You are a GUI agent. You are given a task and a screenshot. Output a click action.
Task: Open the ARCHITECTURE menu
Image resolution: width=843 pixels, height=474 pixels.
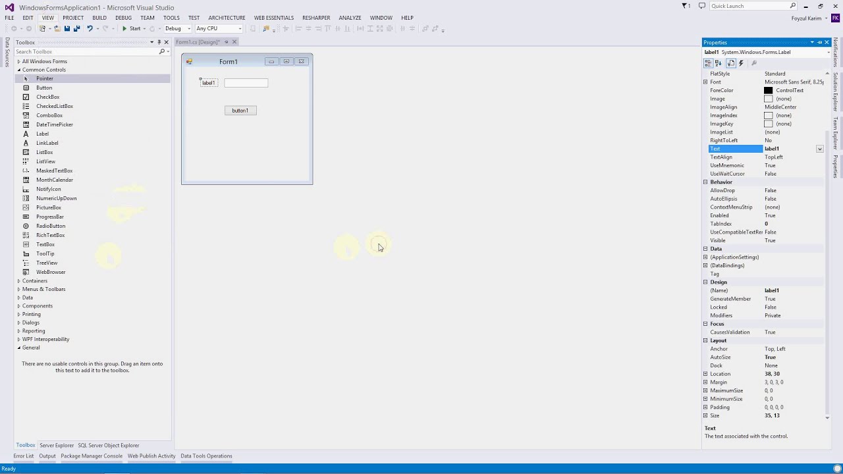click(x=227, y=18)
